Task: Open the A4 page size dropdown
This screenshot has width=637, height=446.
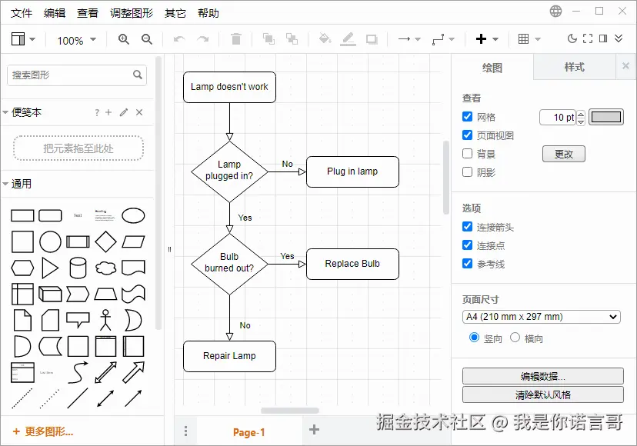Action: click(541, 316)
